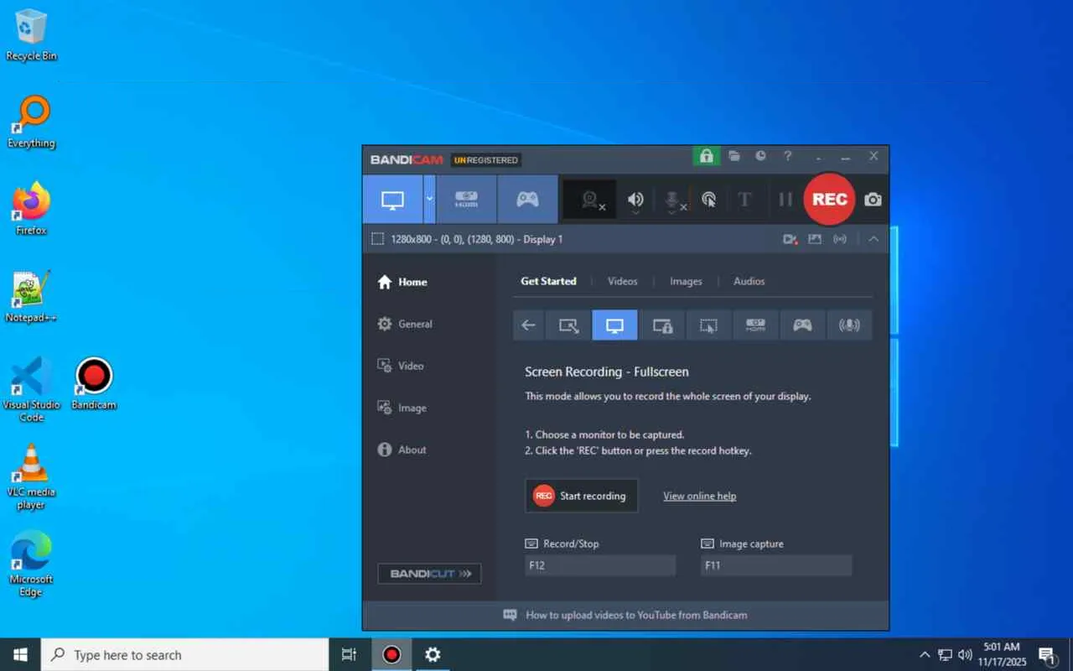Image resolution: width=1073 pixels, height=671 pixels.
Task: Select the Notepad++ desktop icon
Action: point(31,297)
